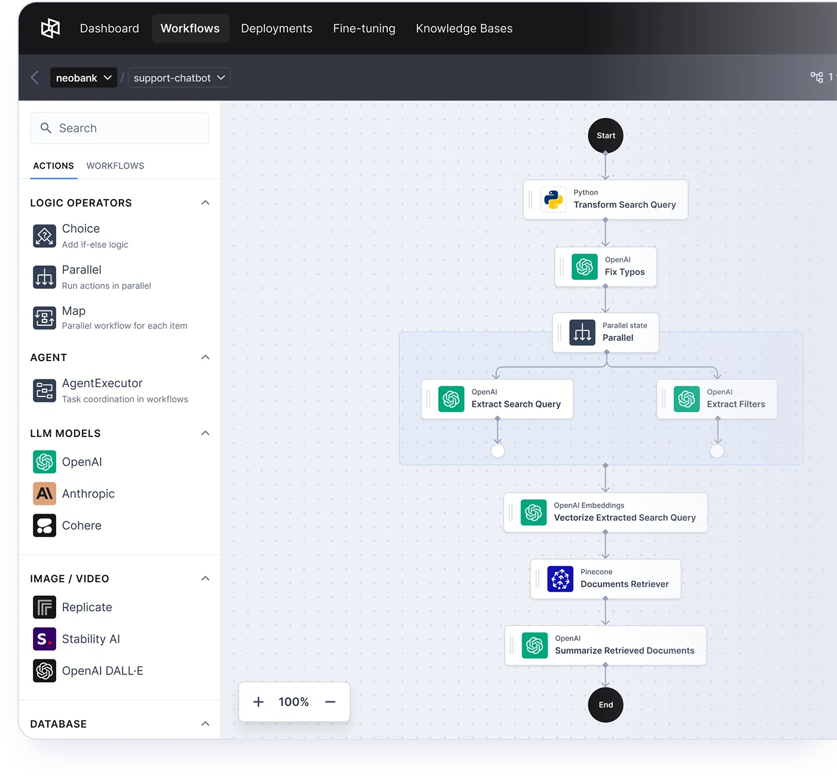This screenshot has height=779, width=837.
Task: Select the Map operator icon
Action: (x=44, y=317)
